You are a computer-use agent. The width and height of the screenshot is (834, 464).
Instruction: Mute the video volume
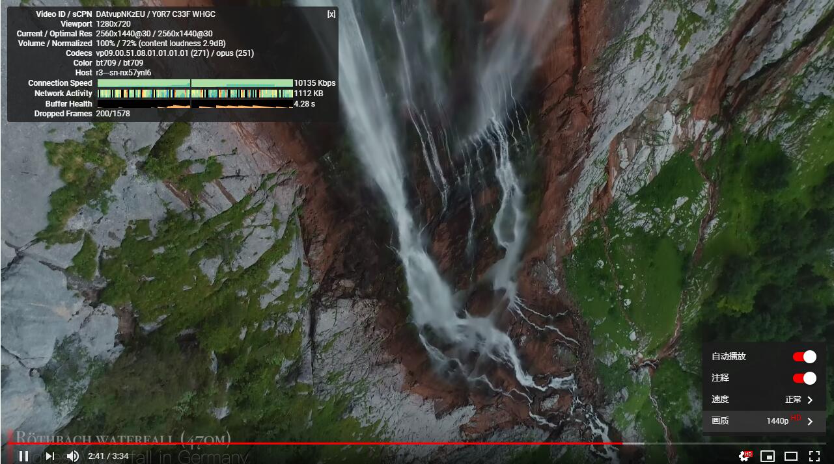[x=73, y=456]
